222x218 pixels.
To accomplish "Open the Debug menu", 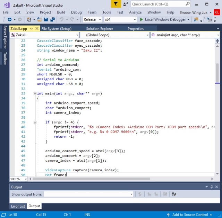I will coord(76,12).
